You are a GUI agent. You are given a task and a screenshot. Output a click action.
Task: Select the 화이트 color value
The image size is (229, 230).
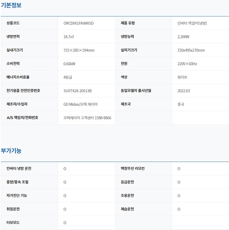tap(182, 77)
